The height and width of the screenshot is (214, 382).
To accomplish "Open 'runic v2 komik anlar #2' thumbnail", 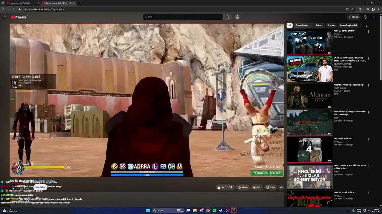I will click(x=309, y=199).
